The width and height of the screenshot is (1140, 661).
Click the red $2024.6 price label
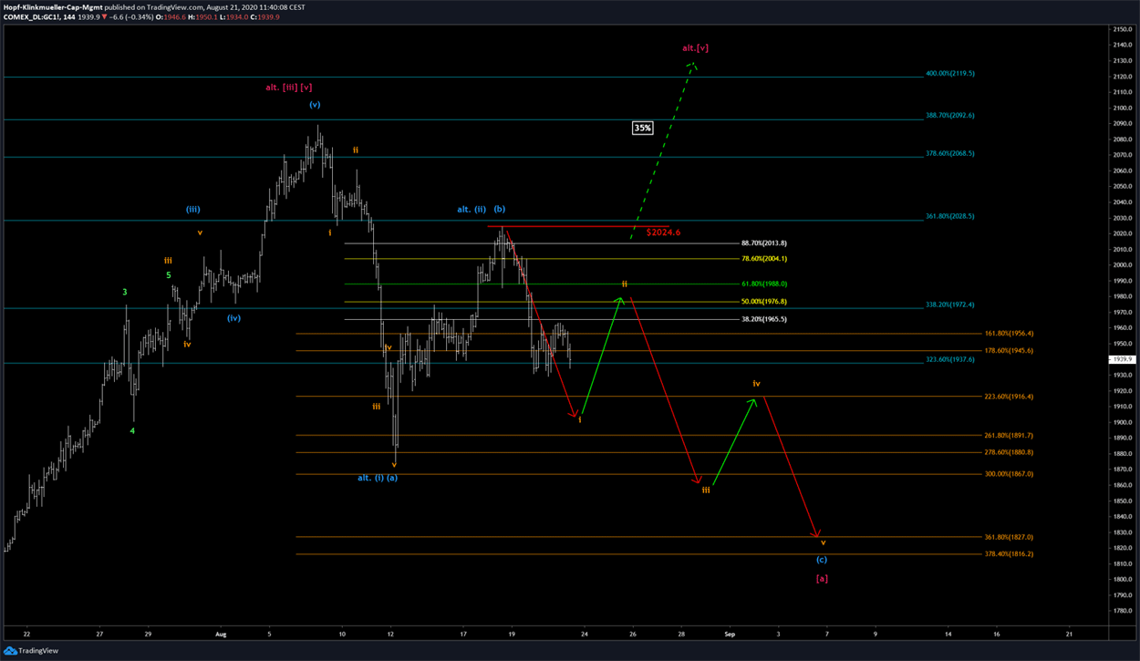[663, 232]
